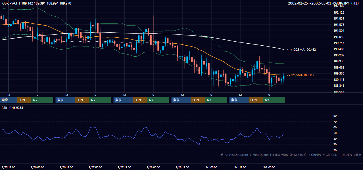Click the HistData.com data source note
Image resolution: width=363 pixels, height=170 pixels.
(291, 155)
